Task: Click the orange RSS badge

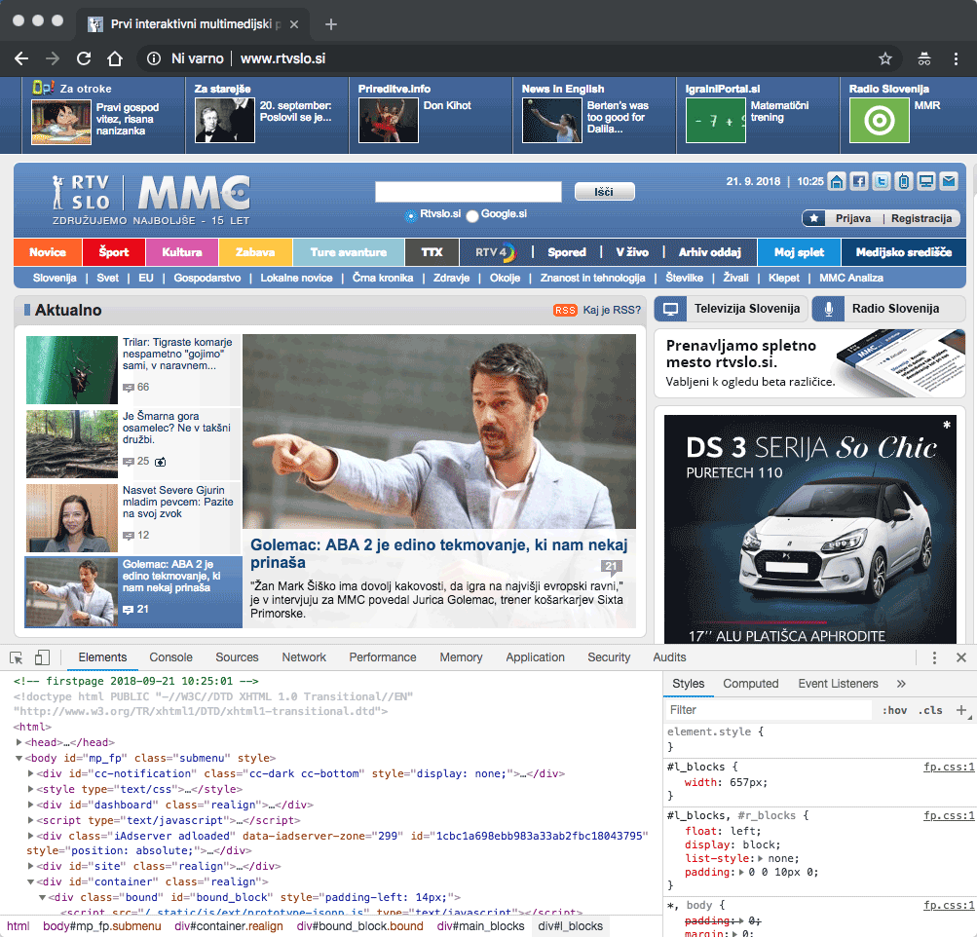Action: 565,311
